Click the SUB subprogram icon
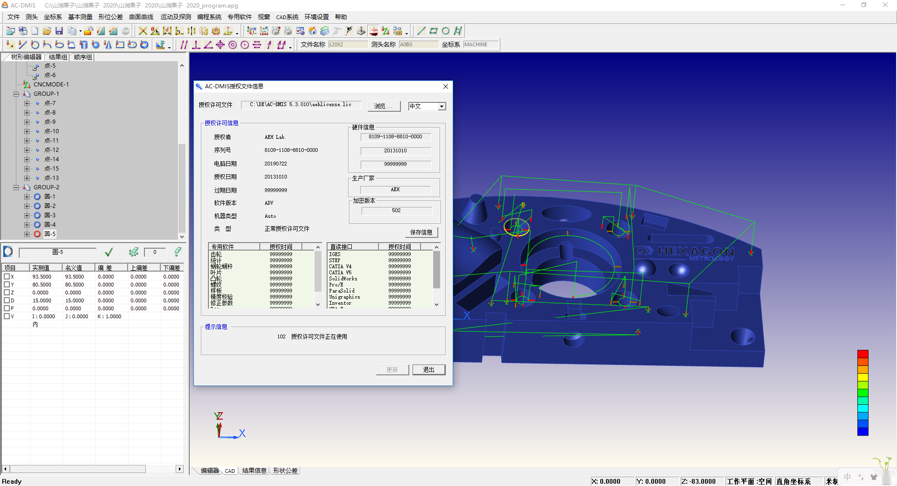Viewport: 897px width, 486px height. click(398, 31)
